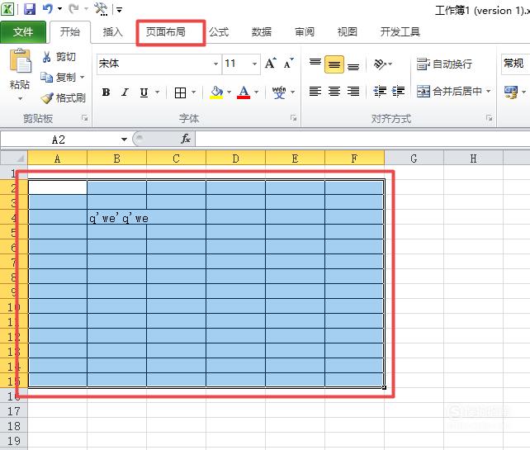Open the 剪贴板 clipboard pane launcher

coord(84,118)
